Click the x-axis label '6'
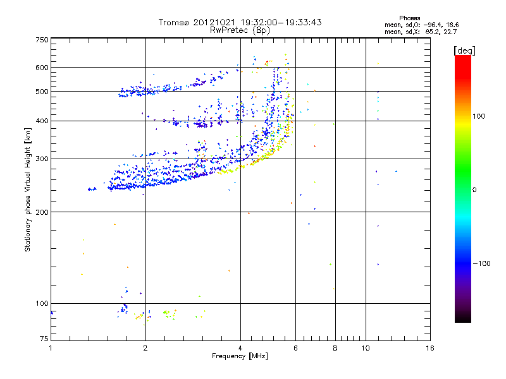506x379 pixels. [295, 348]
